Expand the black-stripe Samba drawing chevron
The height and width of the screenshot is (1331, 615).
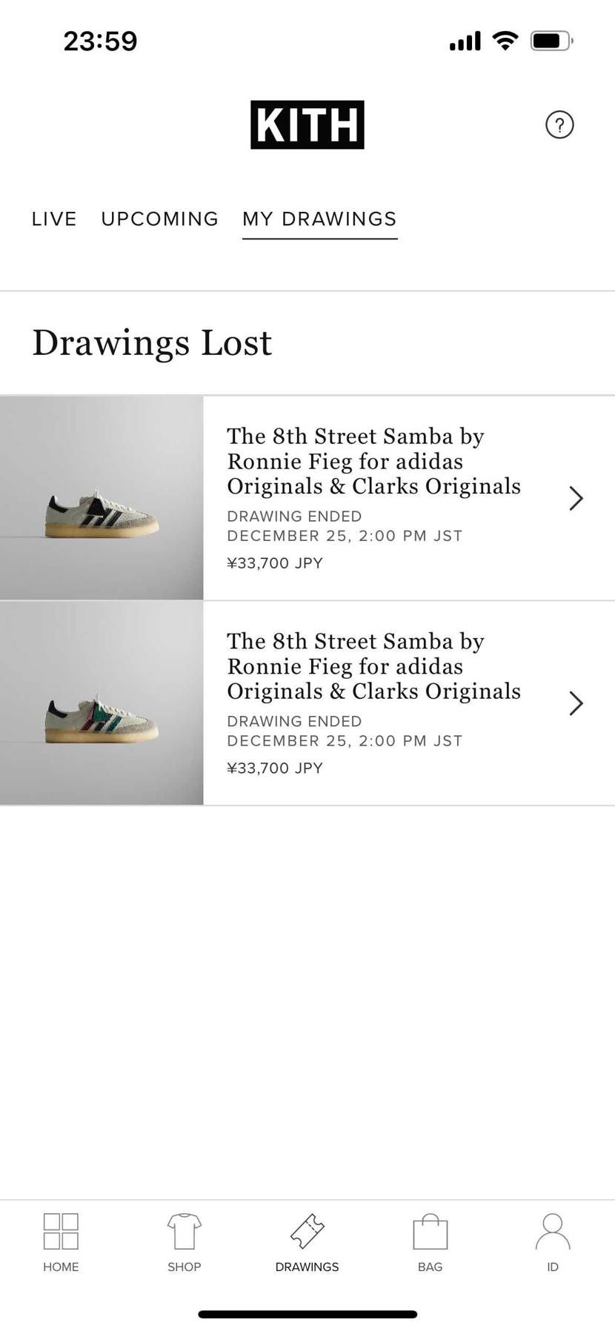[576, 498]
